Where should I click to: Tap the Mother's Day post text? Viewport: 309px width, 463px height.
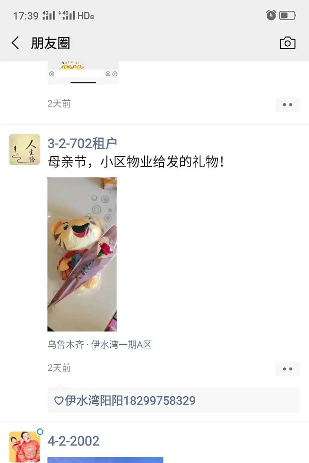(136, 162)
